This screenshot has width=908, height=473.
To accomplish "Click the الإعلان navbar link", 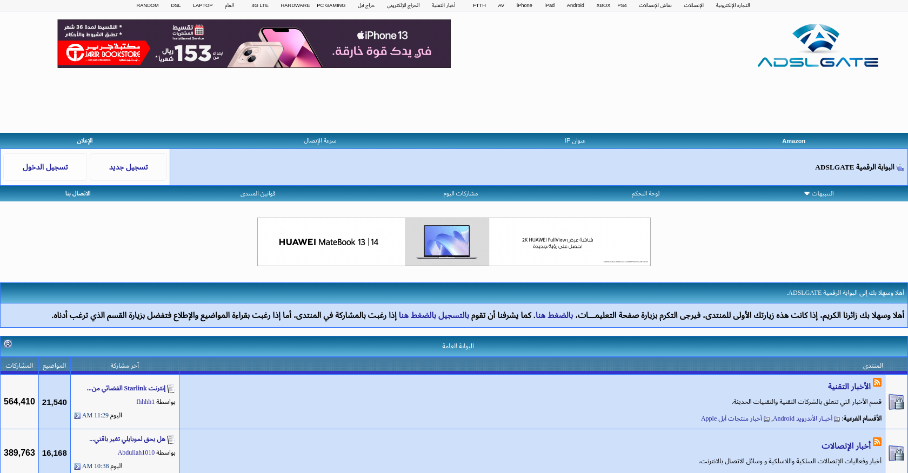I will pos(85,141).
